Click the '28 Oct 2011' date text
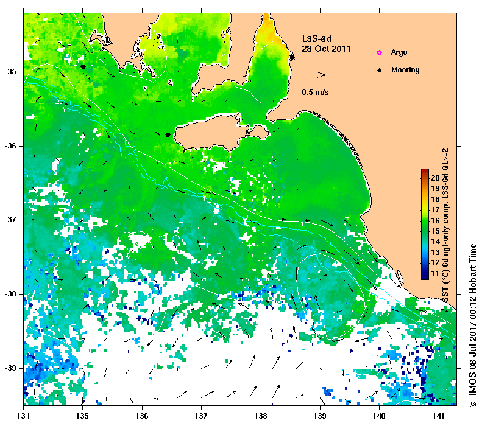The height and width of the screenshot is (426, 482). point(326,49)
